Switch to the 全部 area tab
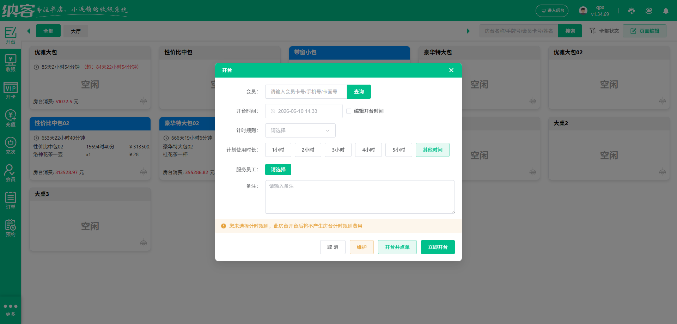 tap(48, 31)
